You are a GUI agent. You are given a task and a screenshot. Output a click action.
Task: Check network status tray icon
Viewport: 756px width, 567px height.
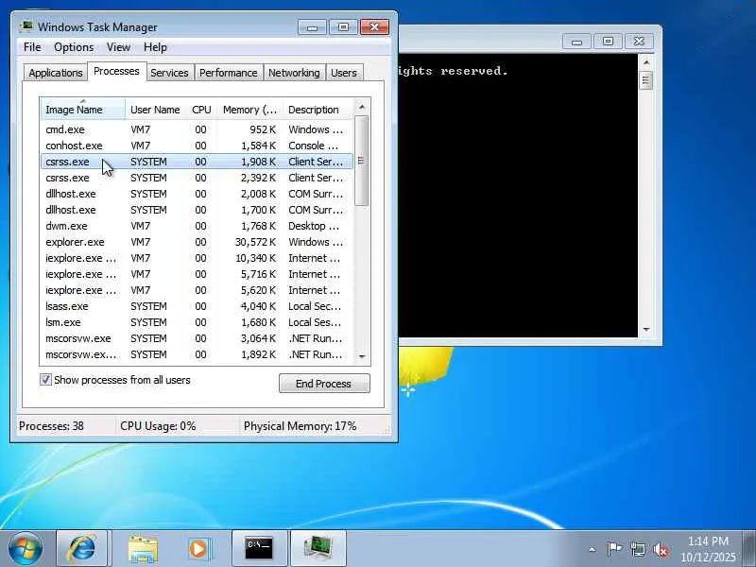tap(638, 549)
